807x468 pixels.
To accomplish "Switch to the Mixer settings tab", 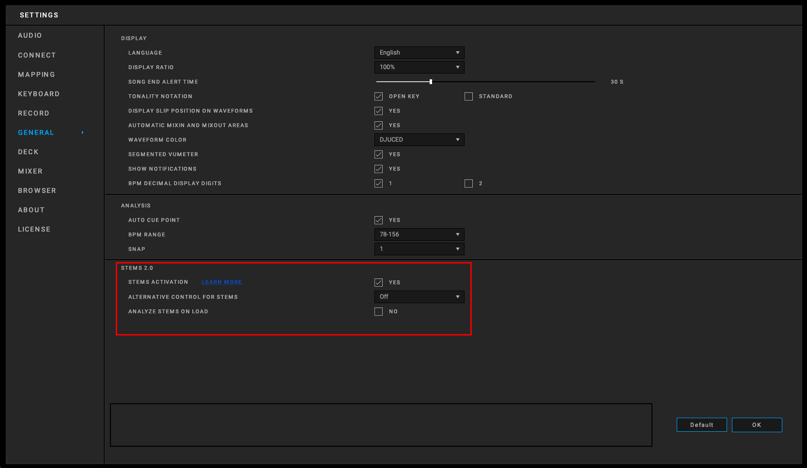I will 30,171.
